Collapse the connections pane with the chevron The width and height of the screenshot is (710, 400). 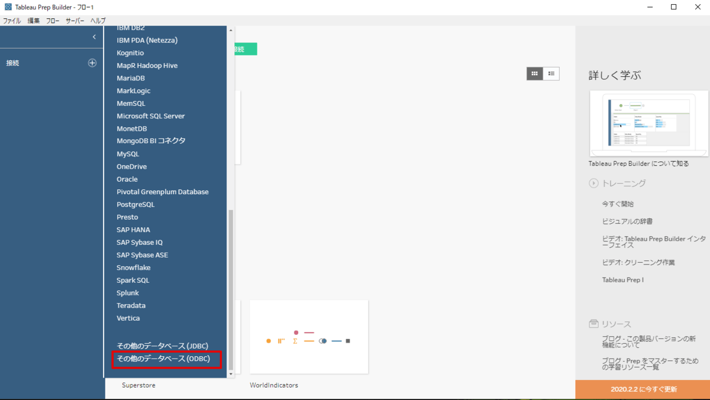[x=94, y=37]
